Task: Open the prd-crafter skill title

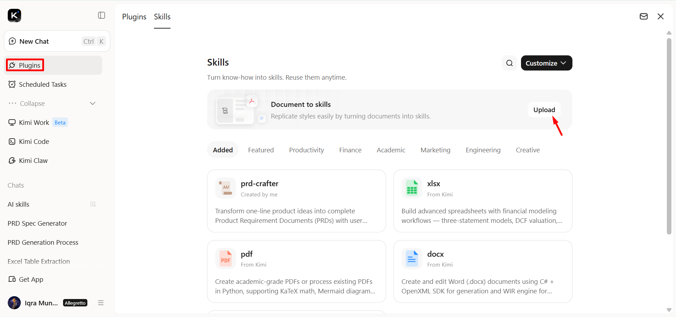Action: pyautogui.click(x=260, y=183)
